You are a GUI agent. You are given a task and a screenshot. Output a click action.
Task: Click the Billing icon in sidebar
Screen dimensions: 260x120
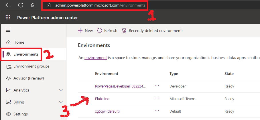(8, 102)
